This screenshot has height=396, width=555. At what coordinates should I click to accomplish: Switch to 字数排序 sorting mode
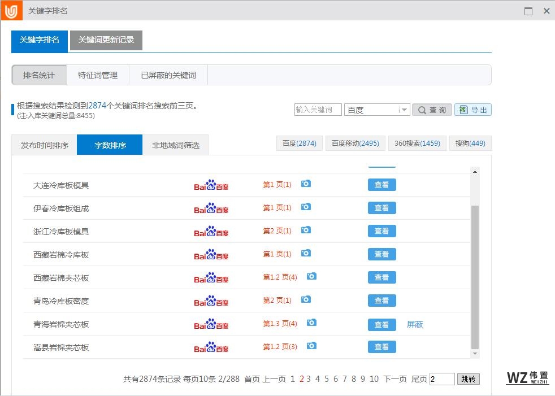[109, 144]
